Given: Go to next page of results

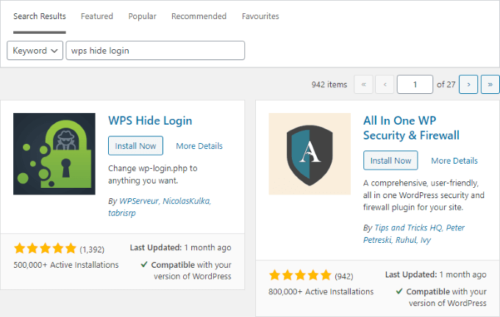Looking at the screenshot, I should [x=469, y=84].
